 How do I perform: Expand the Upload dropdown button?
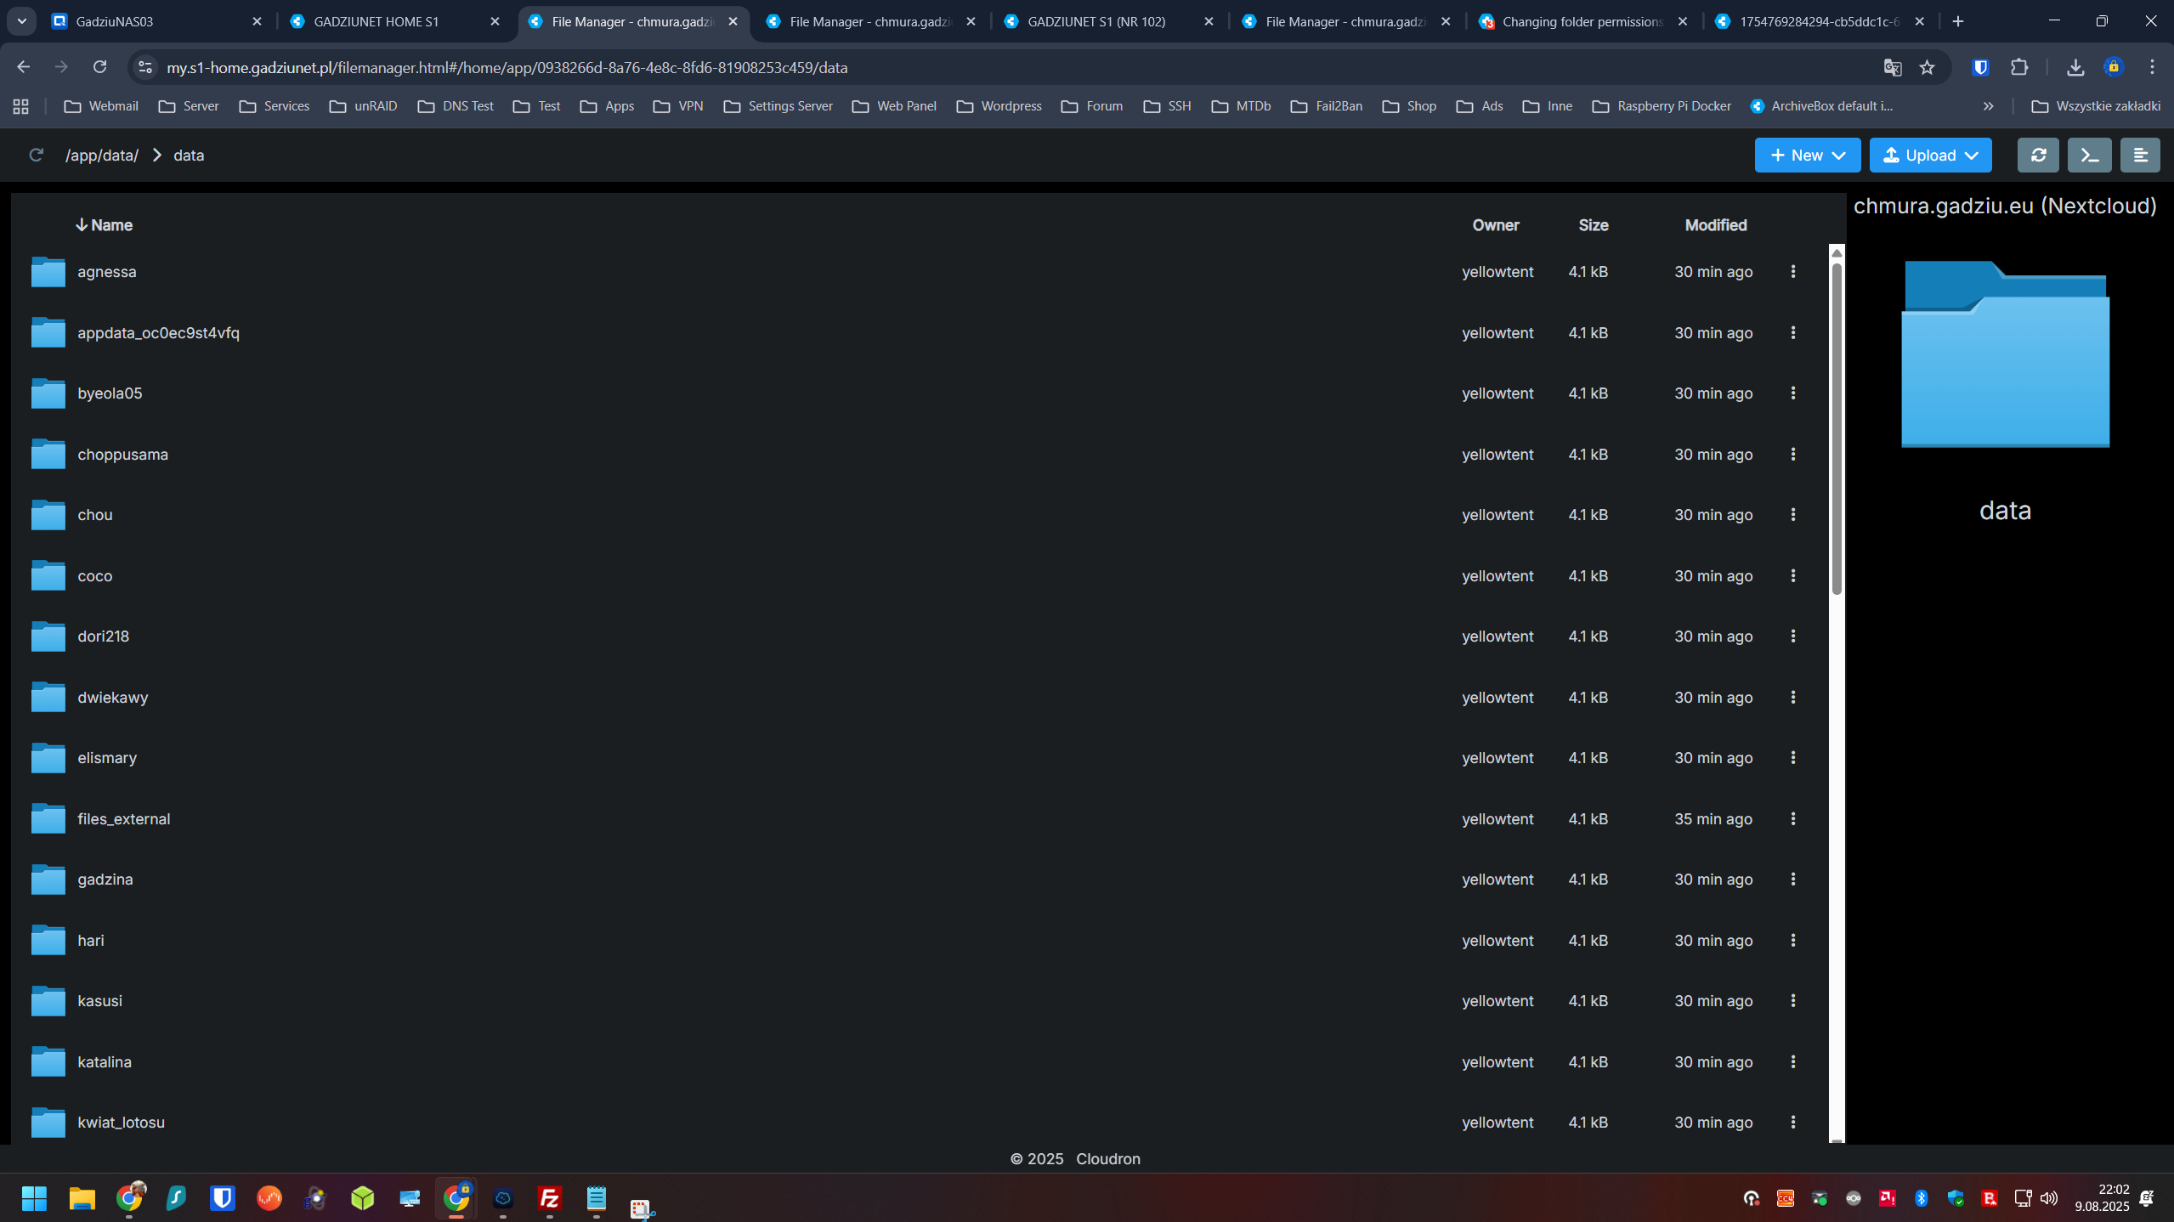[x=1930, y=156]
